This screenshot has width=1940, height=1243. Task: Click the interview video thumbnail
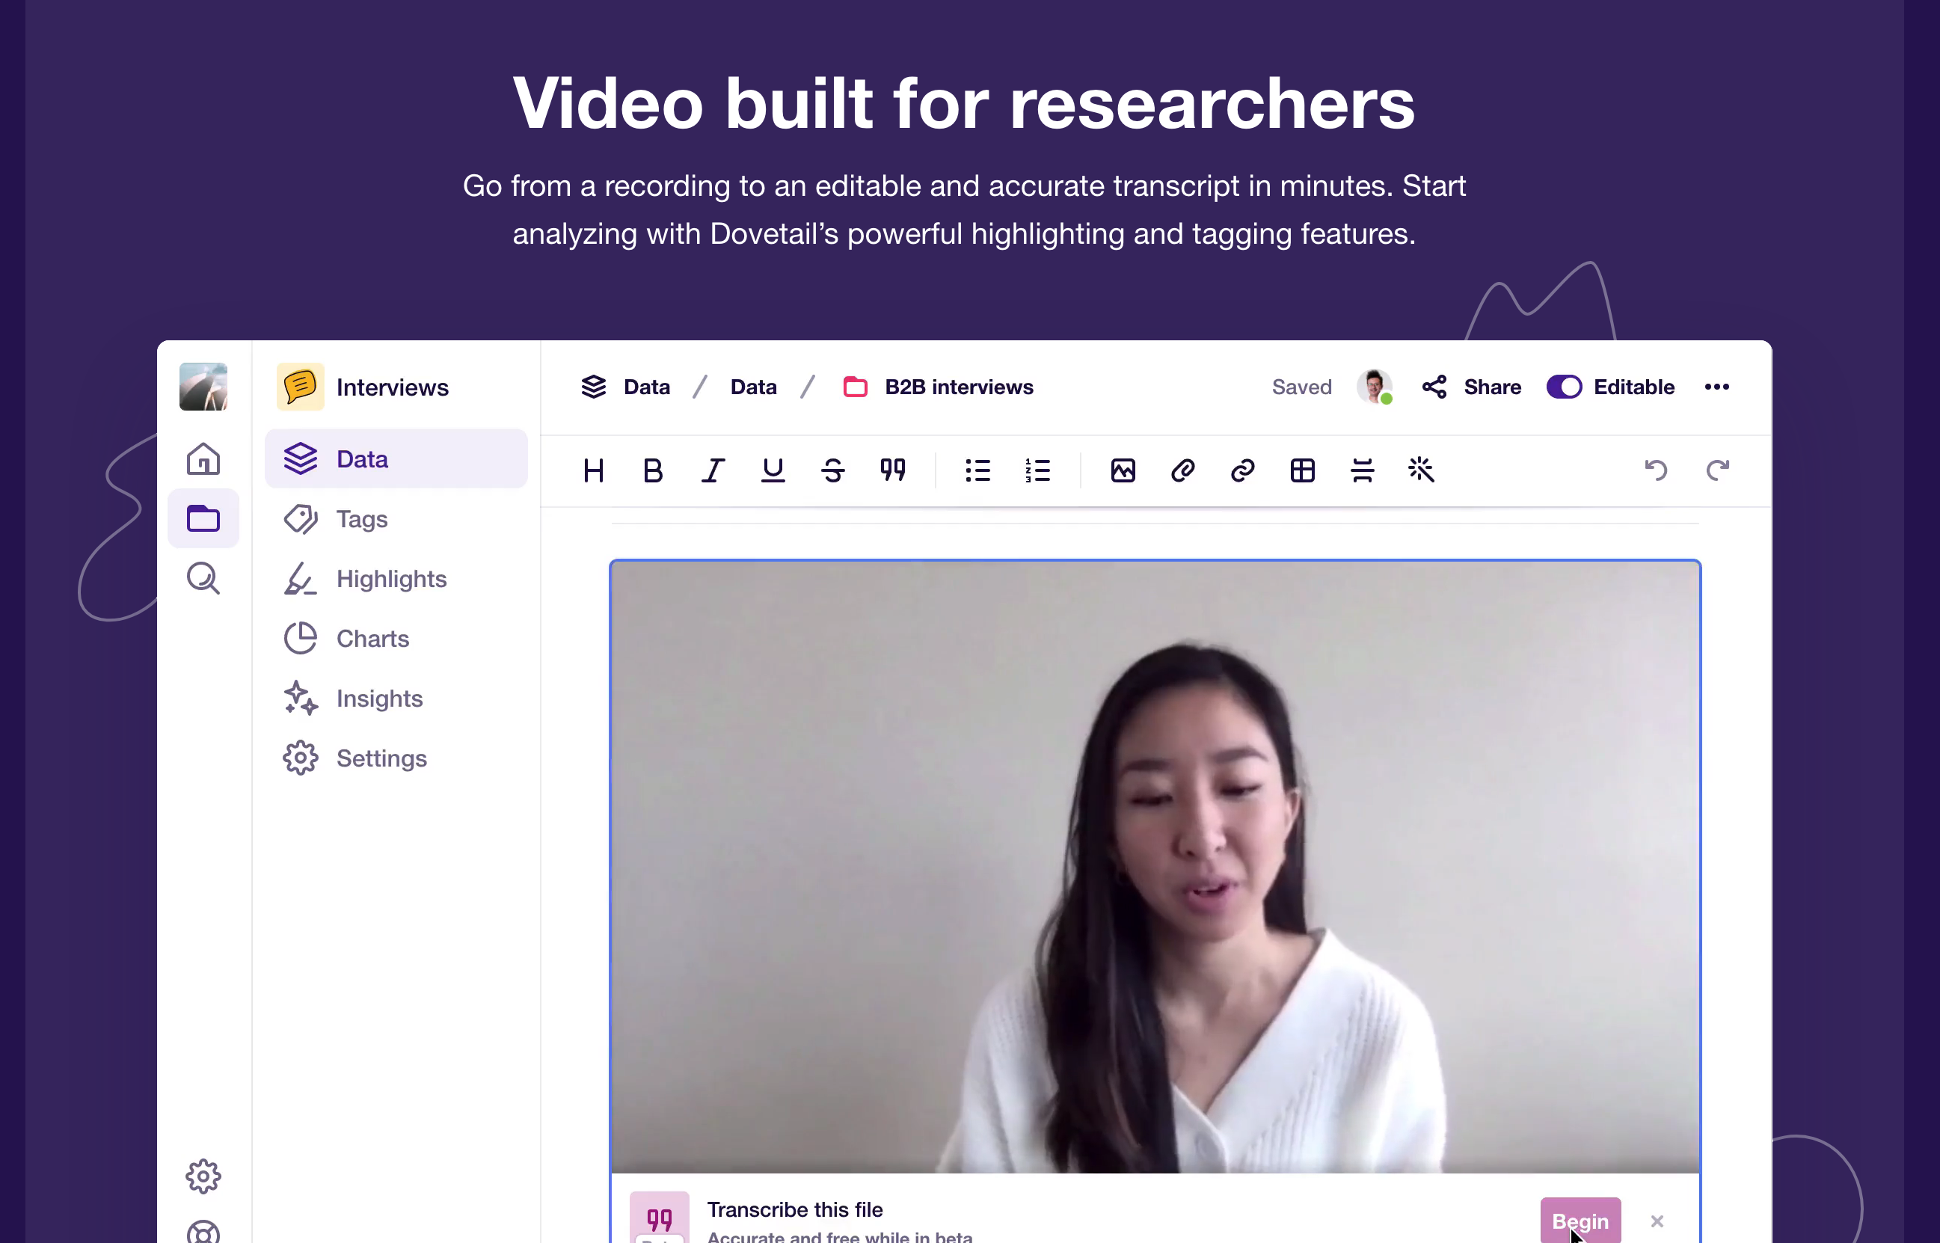tap(1155, 866)
